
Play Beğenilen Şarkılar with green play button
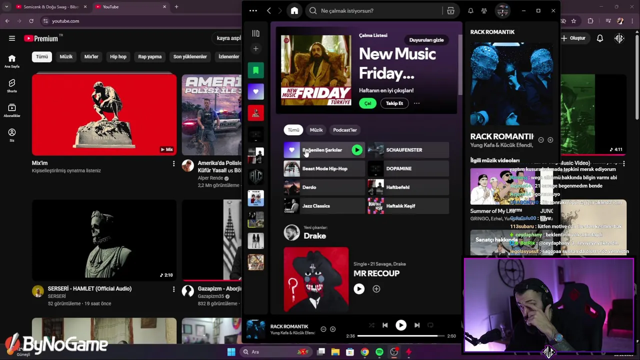point(357,150)
